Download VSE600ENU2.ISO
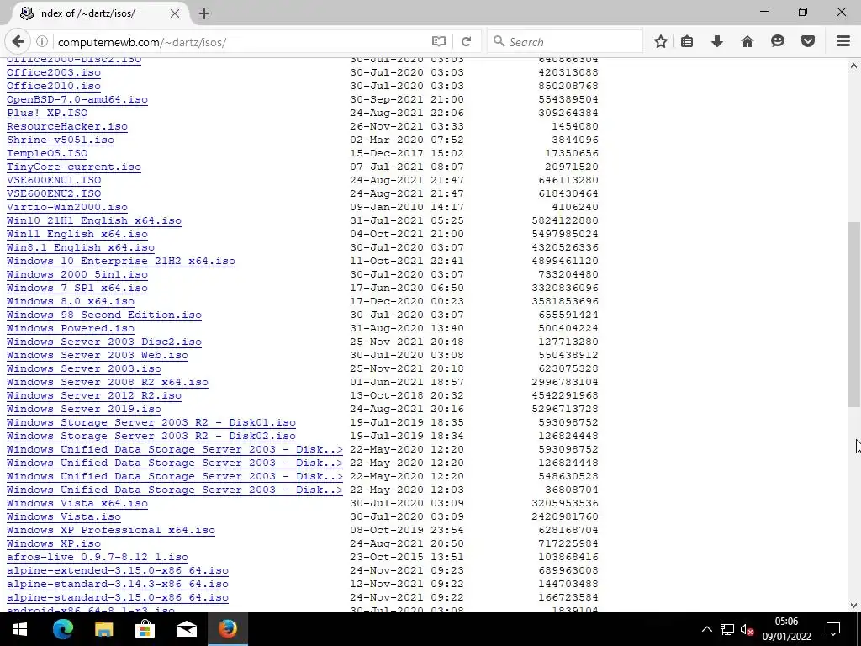861x646 pixels. pyautogui.click(x=54, y=194)
